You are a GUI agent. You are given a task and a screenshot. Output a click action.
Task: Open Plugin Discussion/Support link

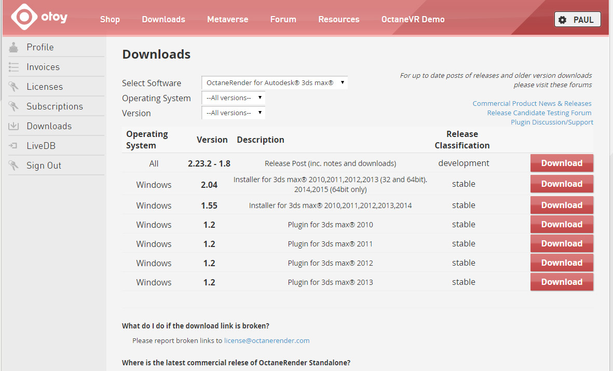552,122
